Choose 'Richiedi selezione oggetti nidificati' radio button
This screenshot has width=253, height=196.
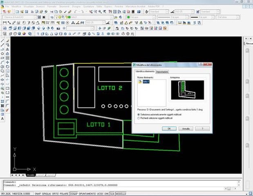(138, 118)
